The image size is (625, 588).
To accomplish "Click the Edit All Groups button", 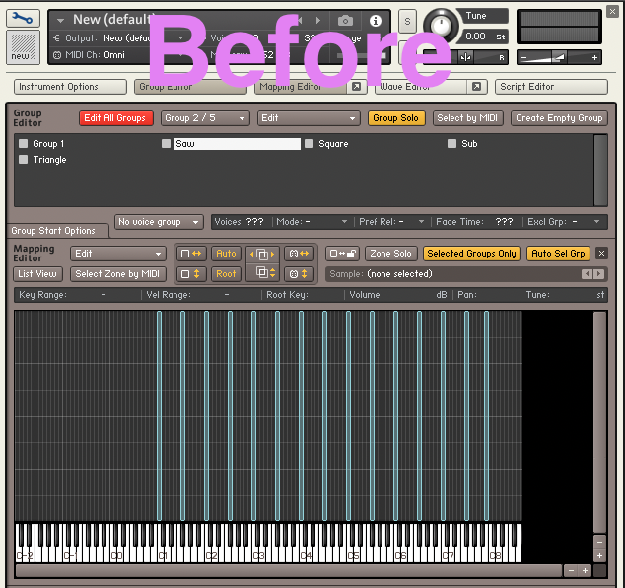I will tap(116, 118).
